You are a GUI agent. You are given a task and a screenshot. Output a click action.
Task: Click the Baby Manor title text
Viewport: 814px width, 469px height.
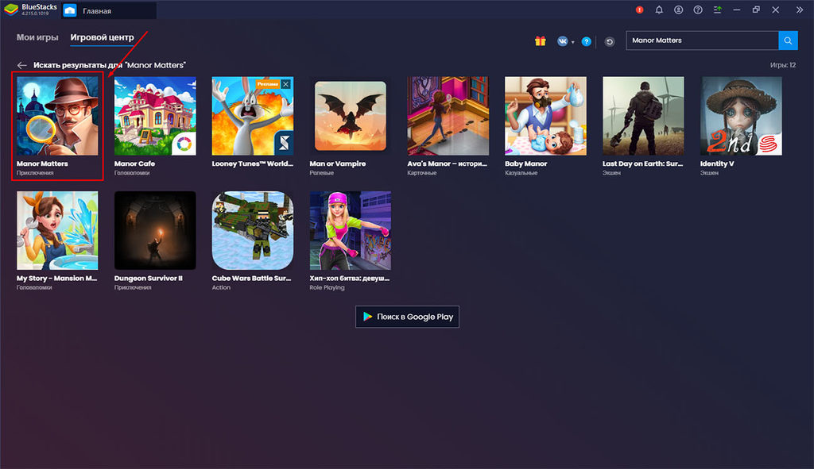point(526,163)
